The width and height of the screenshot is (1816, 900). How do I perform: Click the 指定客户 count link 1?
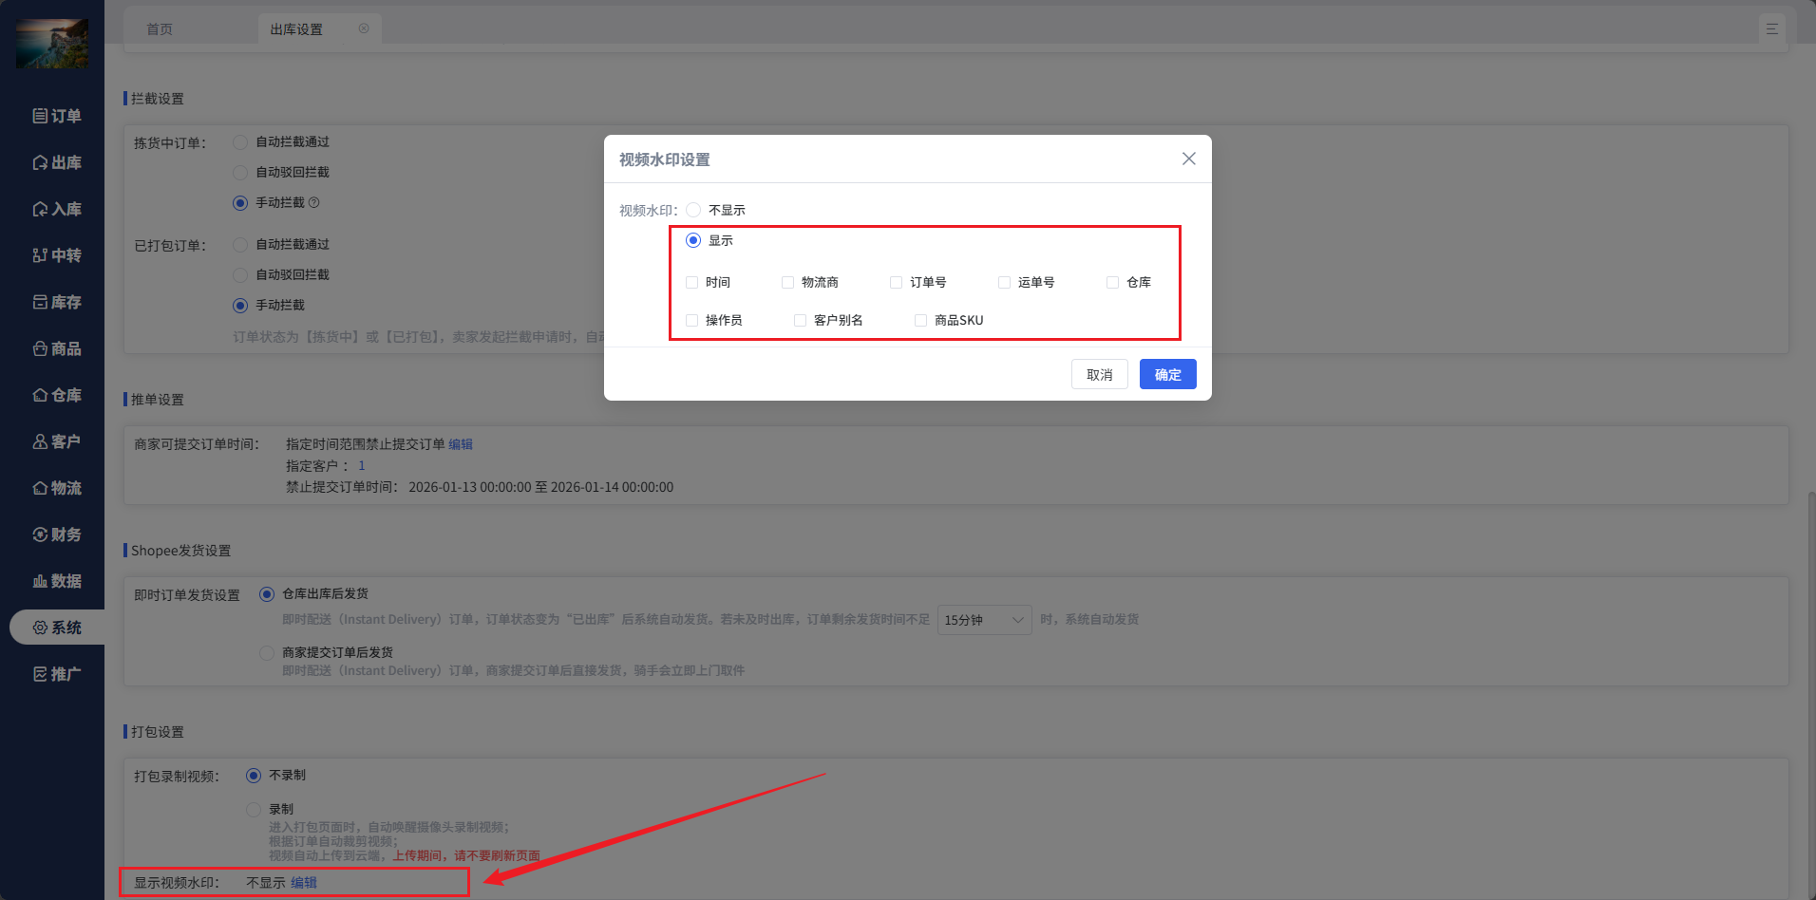pyautogui.click(x=362, y=466)
